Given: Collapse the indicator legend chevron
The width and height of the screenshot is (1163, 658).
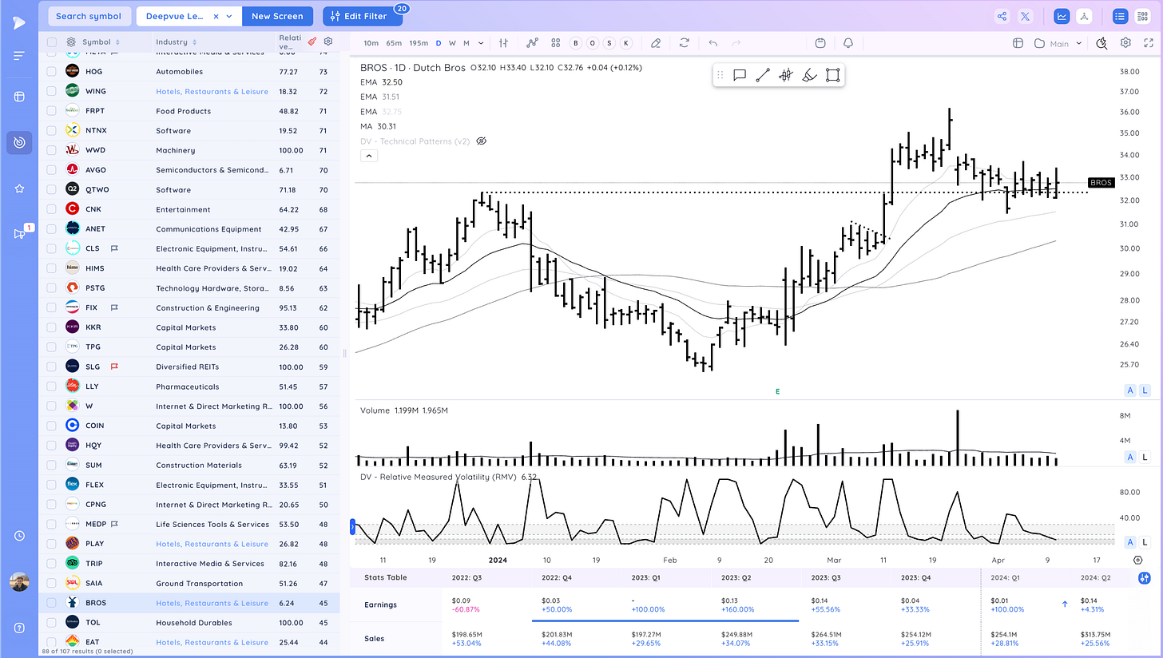Looking at the screenshot, I should pos(369,156).
